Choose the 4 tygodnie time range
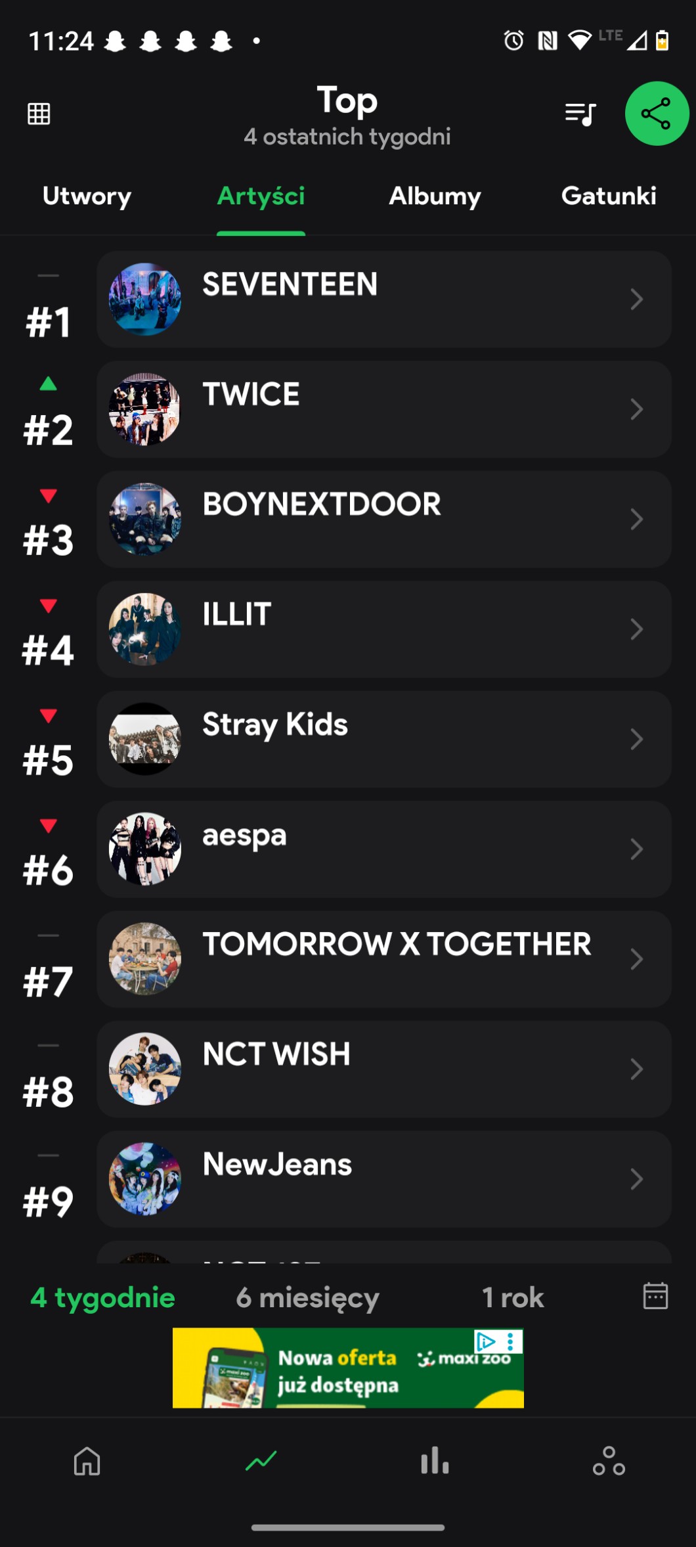Viewport: 696px width, 1547px height. (103, 1297)
